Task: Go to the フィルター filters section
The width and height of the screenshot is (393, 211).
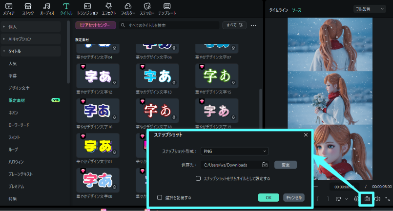Action: (128, 9)
